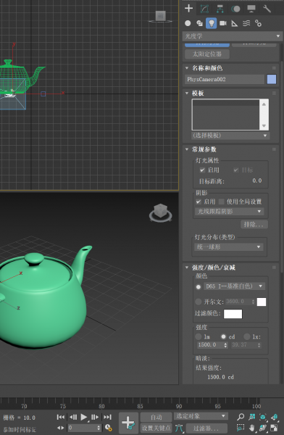Toggle the shadows 启用 checkbox
Screen dimensions: 284x435
pos(199,202)
